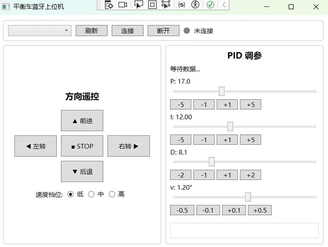Click the +0.5 button under v
This screenshot has width=328, height=247.
pos(260,210)
